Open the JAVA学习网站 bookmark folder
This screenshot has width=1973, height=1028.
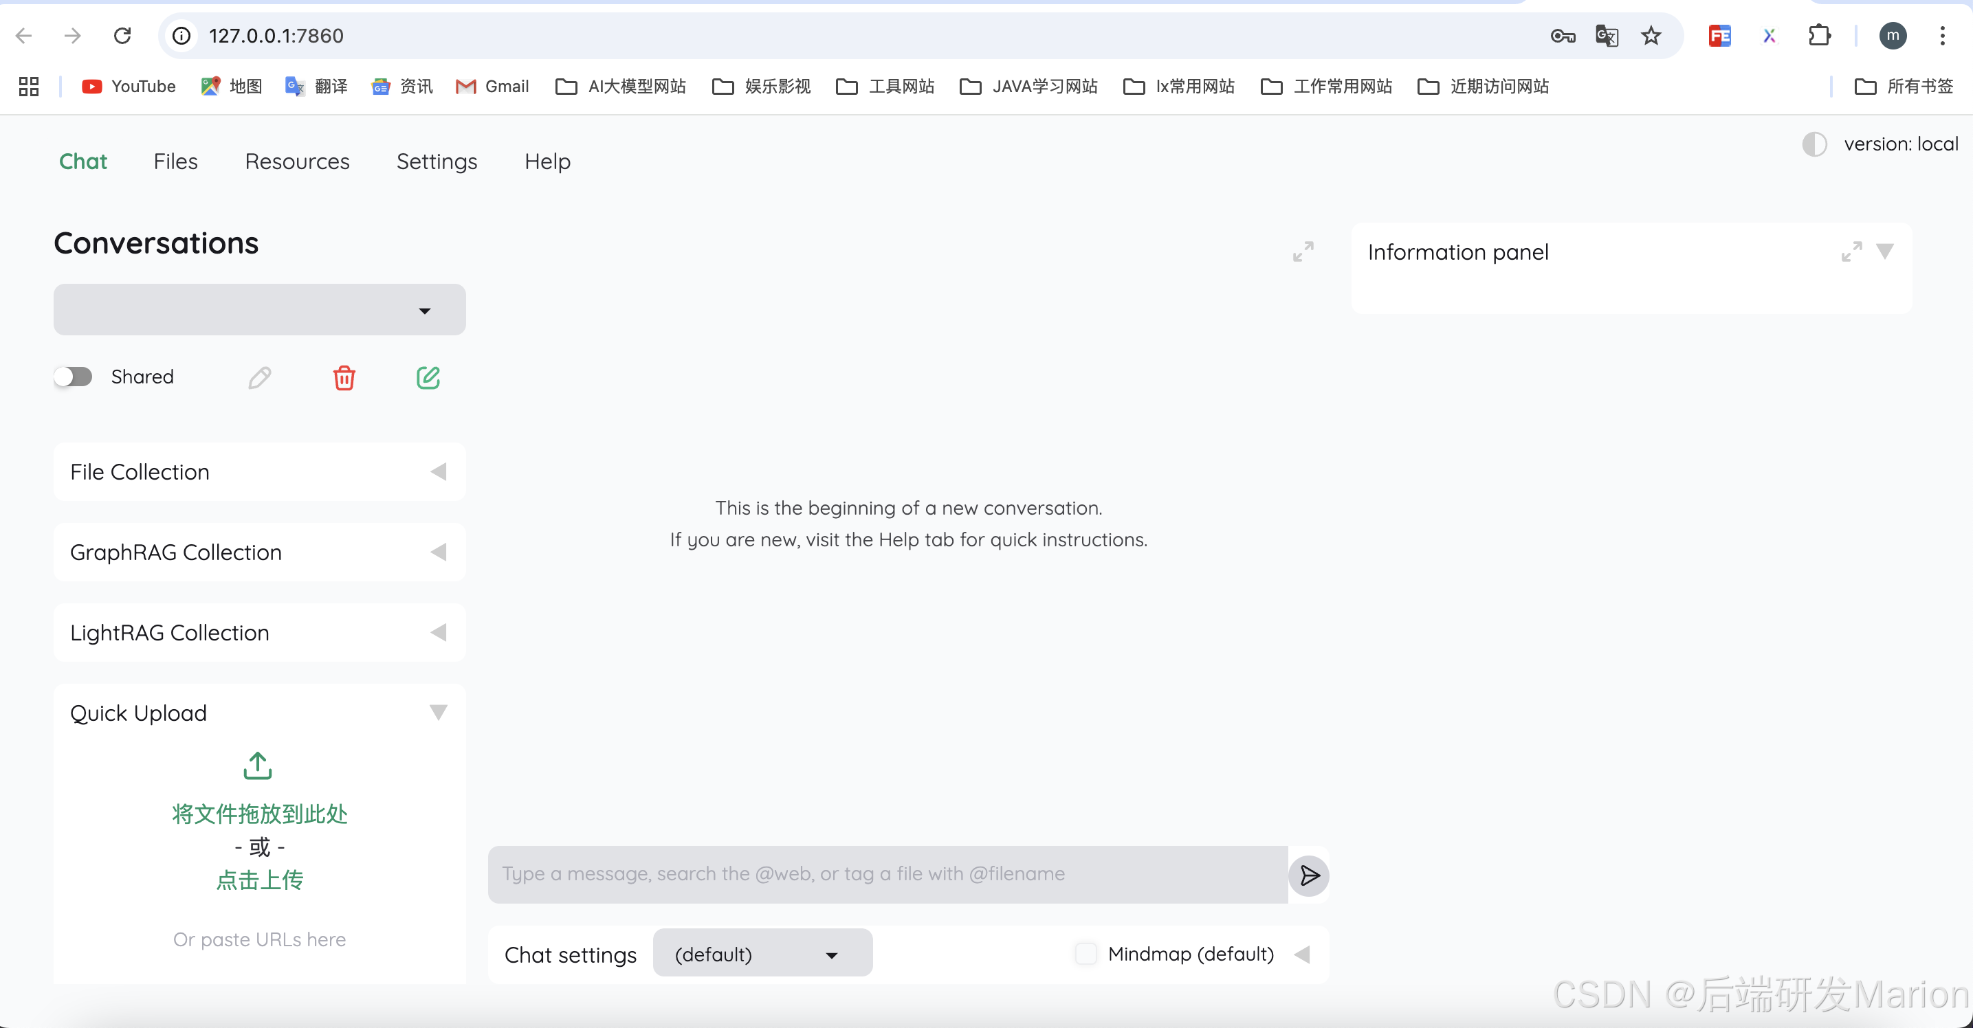point(1028,87)
